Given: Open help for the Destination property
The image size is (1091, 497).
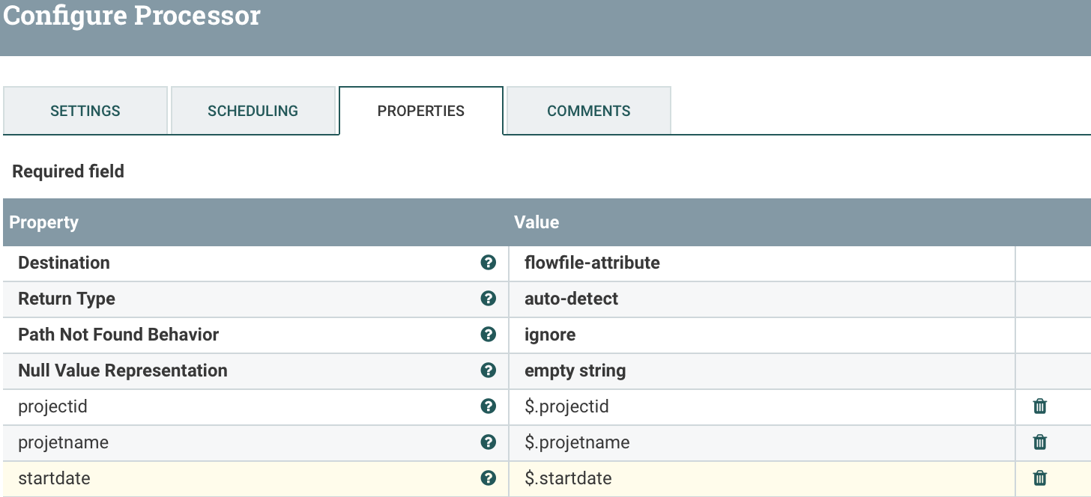Looking at the screenshot, I should pos(489,263).
